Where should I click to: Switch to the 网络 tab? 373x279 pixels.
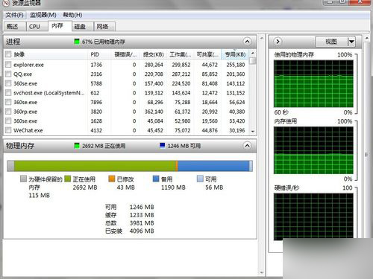[104, 26]
